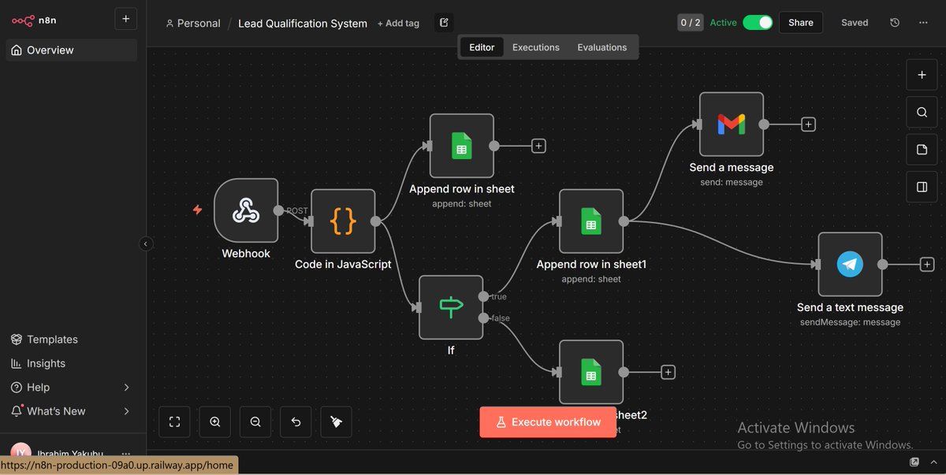
Task: Open the Personal project breadcrumb
Action: (x=193, y=24)
